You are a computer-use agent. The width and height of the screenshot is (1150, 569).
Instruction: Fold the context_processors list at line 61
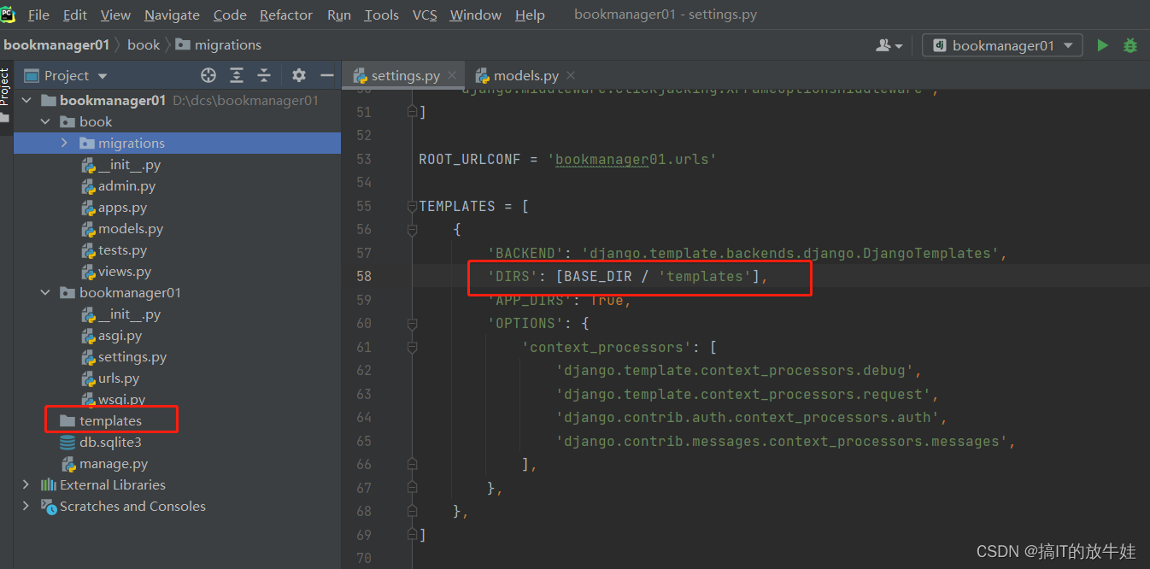click(413, 347)
